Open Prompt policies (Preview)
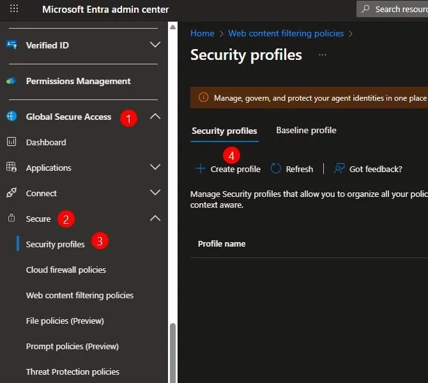Image resolution: width=428 pixels, height=383 pixels. 72,346
